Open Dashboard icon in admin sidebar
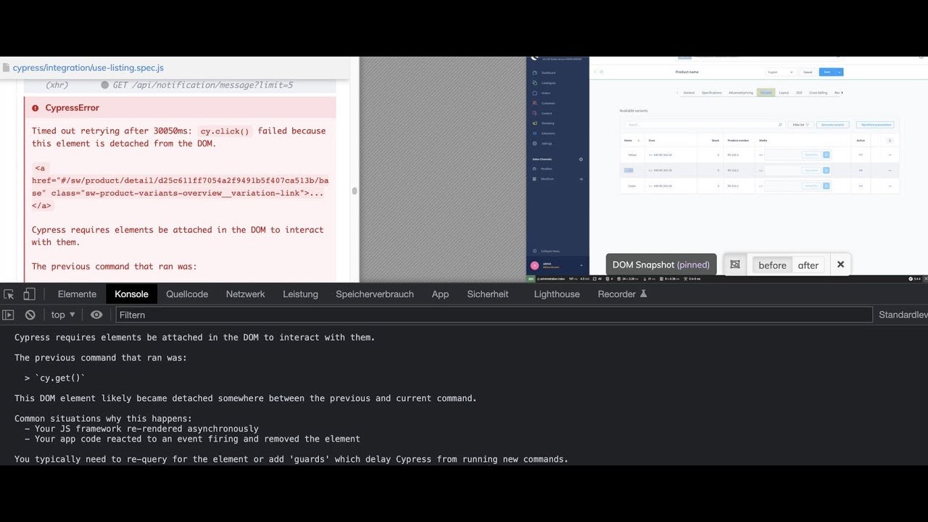 [x=535, y=72]
